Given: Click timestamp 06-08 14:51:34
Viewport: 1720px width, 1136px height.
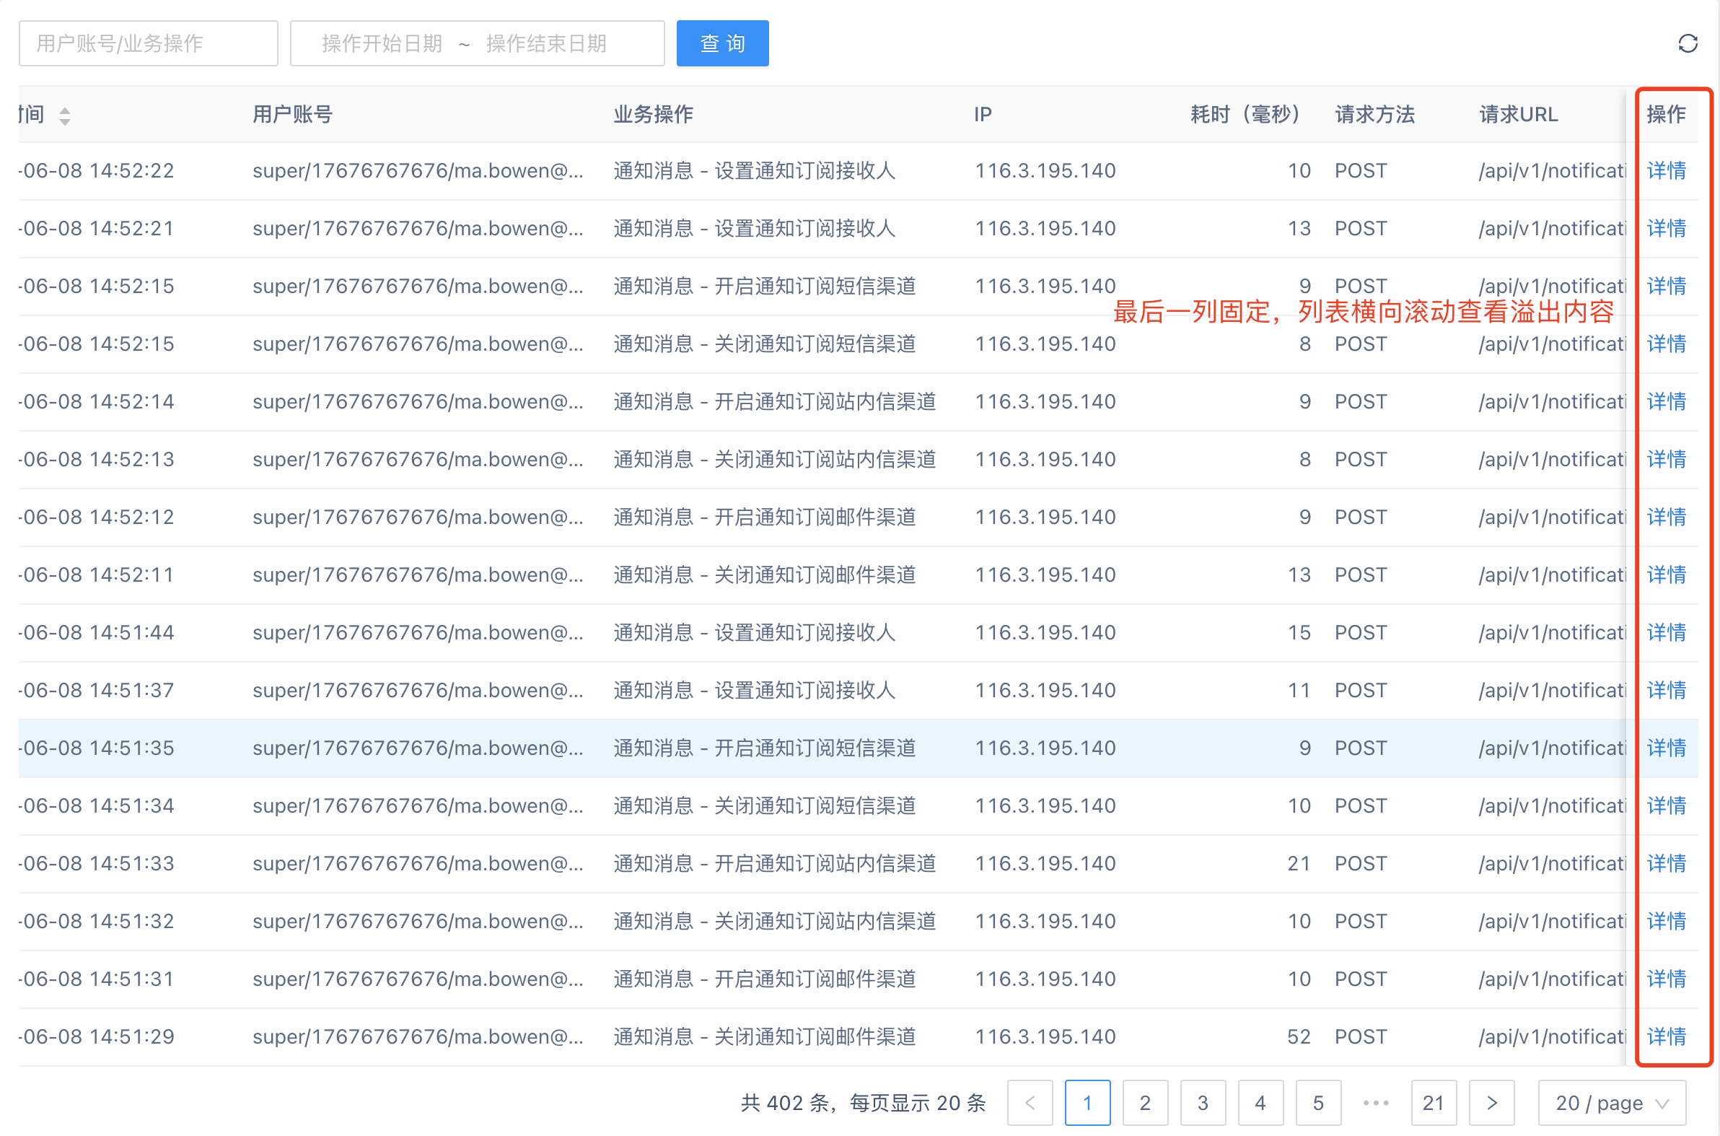Looking at the screenshot, I should pos(97,805).
